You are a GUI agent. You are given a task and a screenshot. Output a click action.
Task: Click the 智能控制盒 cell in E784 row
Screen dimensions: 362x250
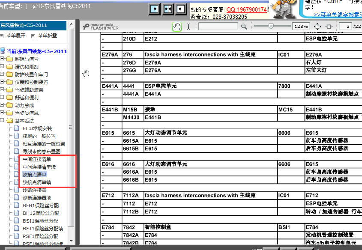tap(210, 227)
